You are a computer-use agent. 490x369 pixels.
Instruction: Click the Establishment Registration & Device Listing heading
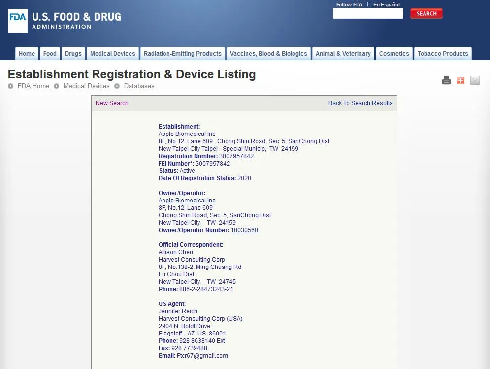click(131, 74)
